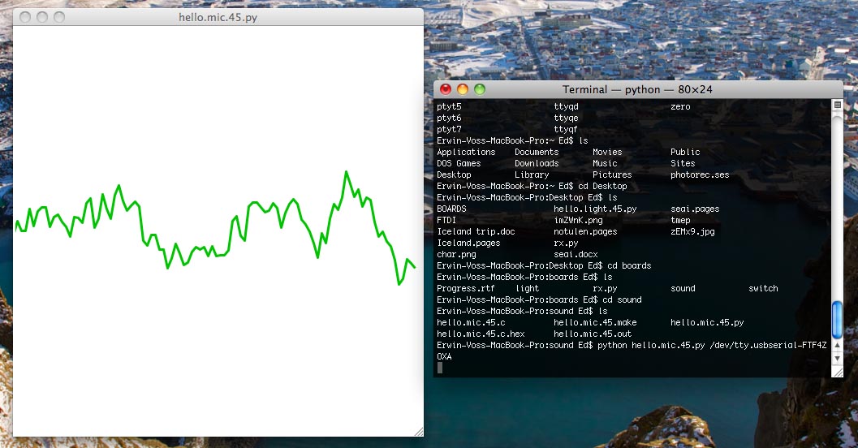The height and width of the screenshot is (448, 858).
Task: Close the hello.mic.45.py plot window
Action: click(25, 17)
